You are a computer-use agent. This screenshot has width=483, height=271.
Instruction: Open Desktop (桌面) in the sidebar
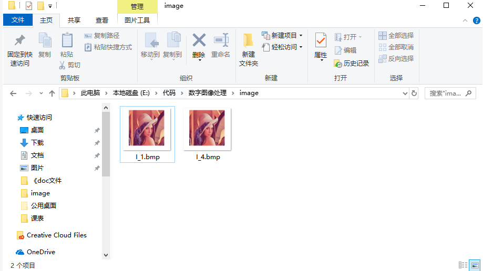(32, 130)
